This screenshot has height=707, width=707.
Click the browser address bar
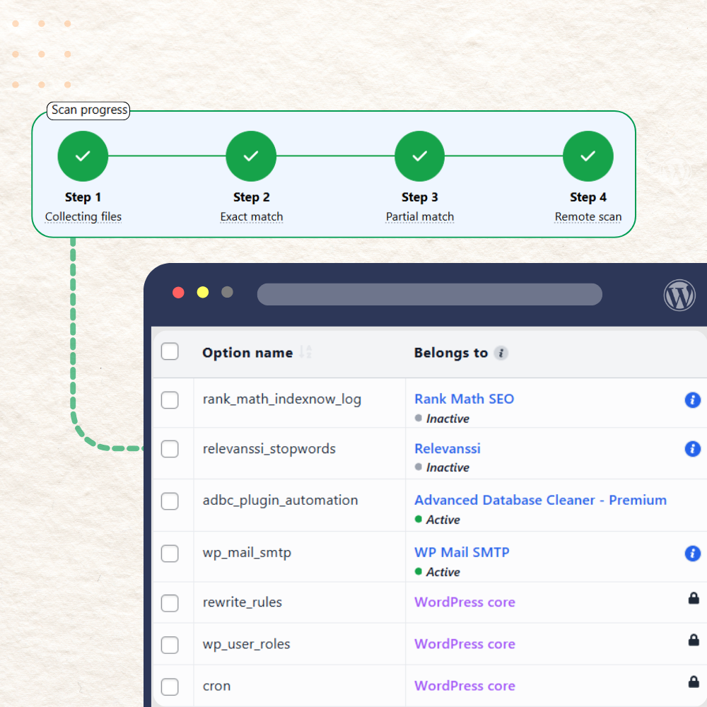430,294
